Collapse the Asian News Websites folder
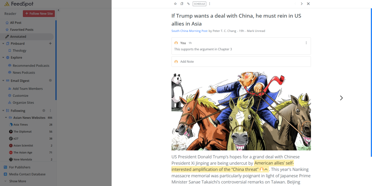Screen dimensions: 372x186 click(x=6, y=117)
